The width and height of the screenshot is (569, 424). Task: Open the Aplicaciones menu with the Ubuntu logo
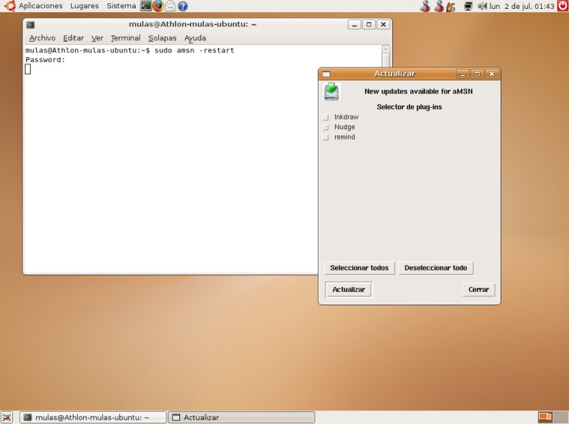(x=33, y=6)
